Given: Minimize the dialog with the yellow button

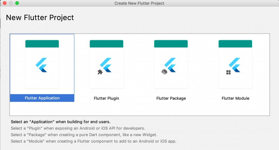Looking at the screenshot, I should 11,3.
